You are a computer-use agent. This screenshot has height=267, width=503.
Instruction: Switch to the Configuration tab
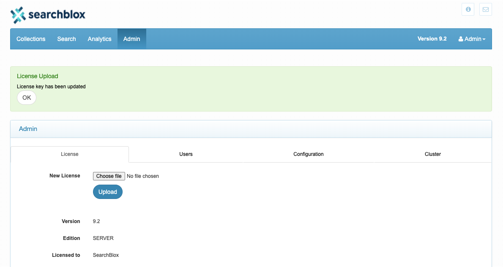[308, 154]
